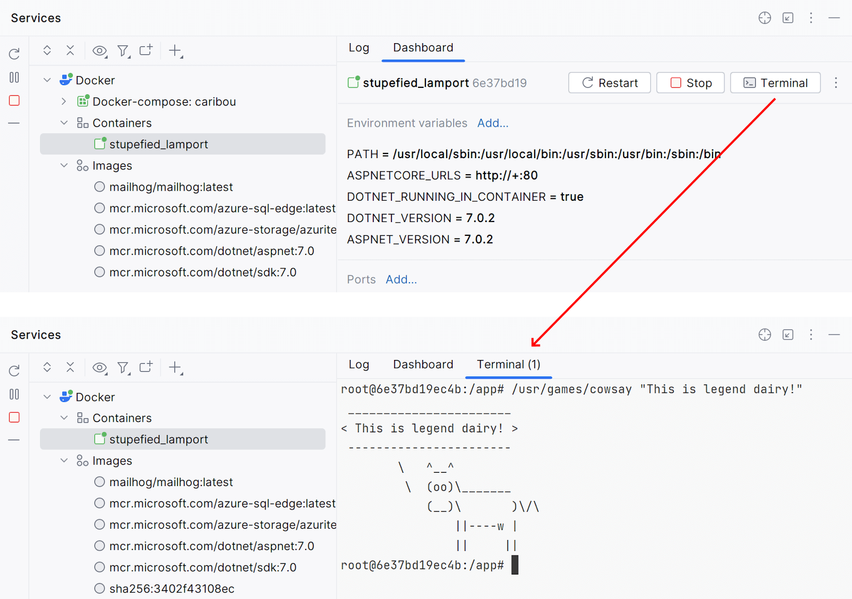Click the red stop icon in the sidebar

click(x=14, y=100)
